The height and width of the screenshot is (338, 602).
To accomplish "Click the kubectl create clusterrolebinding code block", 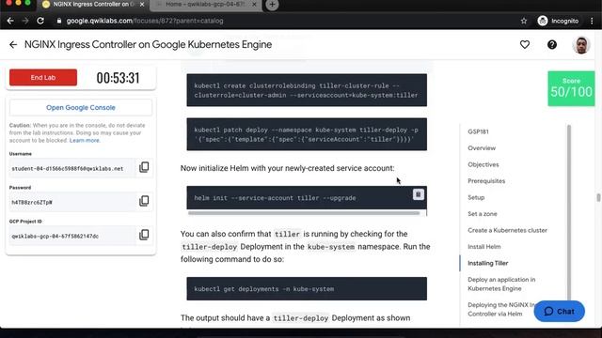I will (307, 90).
